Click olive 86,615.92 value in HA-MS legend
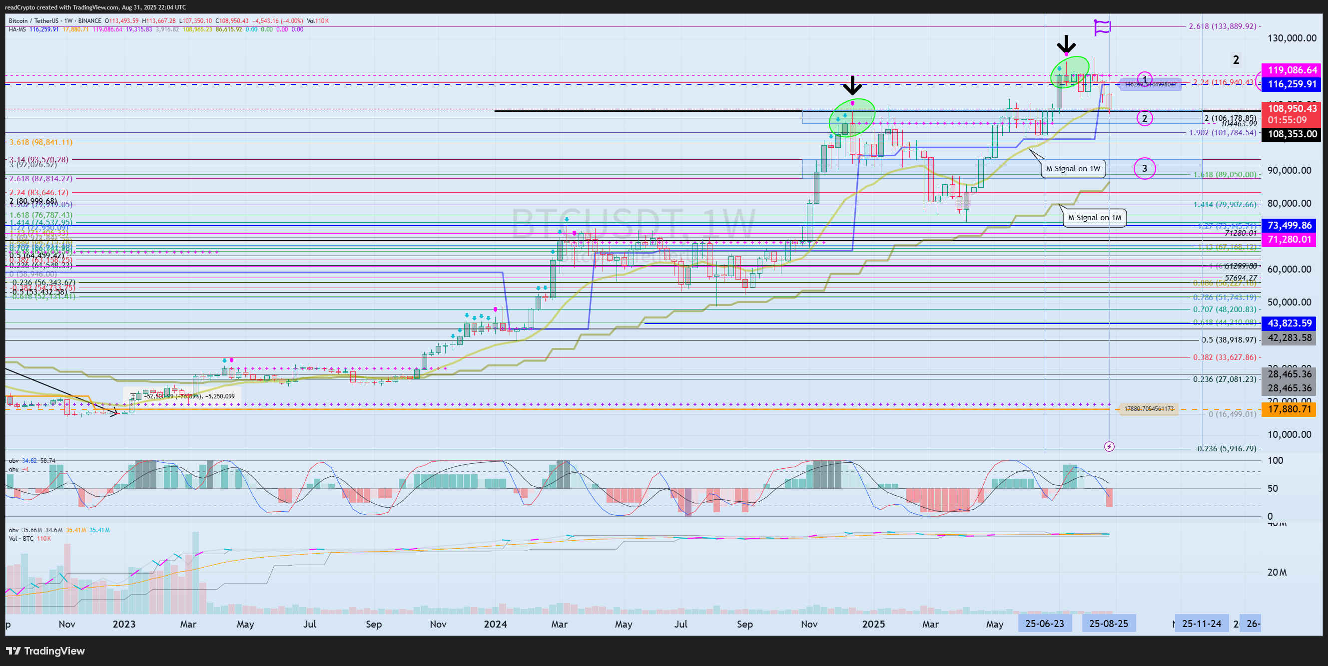 229,29
